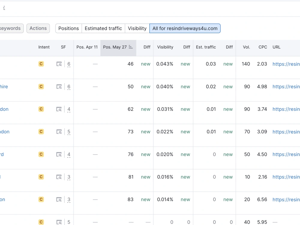Click position value 46
This screenshot has width=300, height=225.
point(130,64)
